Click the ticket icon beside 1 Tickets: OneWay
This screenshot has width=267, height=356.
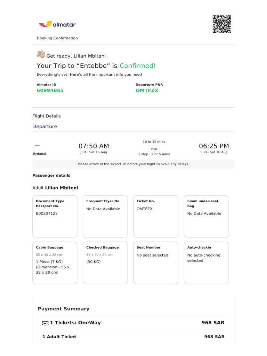pos(46,323)
